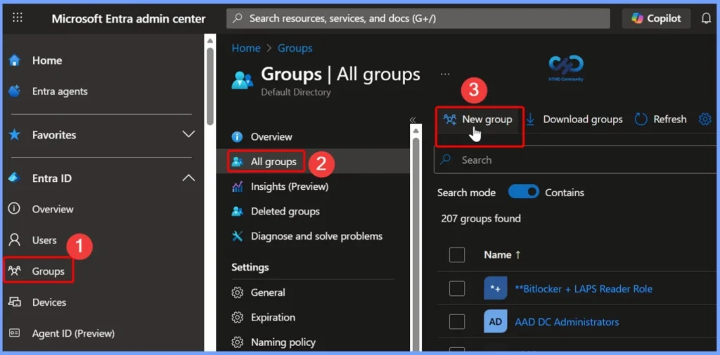The height and width of the screenshot is (355, 720).
Task: Click the Settings section heading
Action: click(250, 267)
